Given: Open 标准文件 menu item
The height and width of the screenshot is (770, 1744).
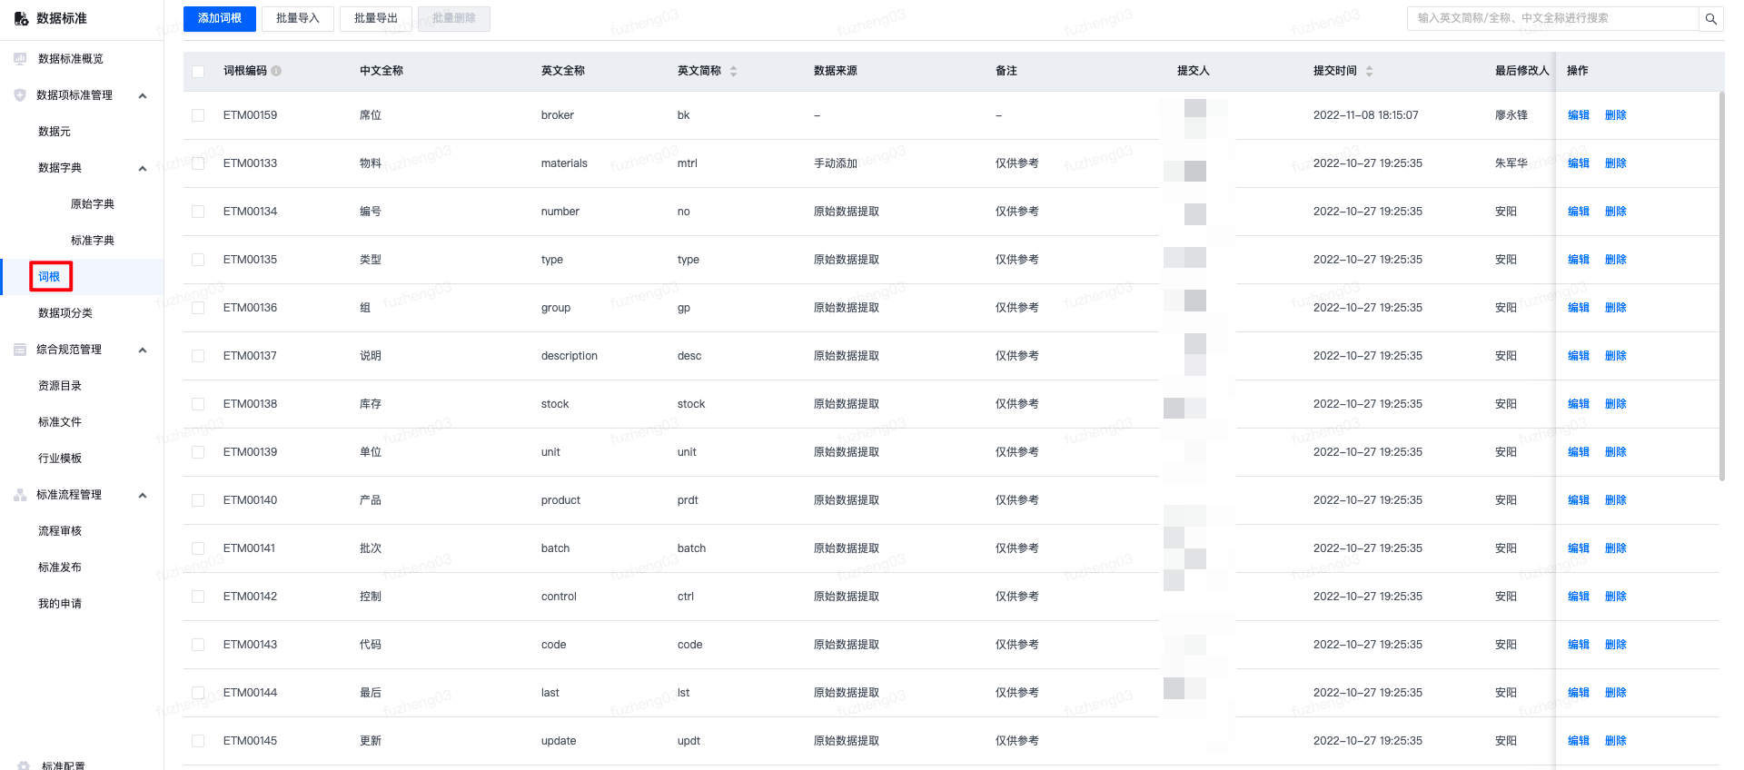Looking at the screenshot, I should [x=60, y=422].
